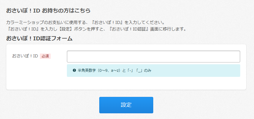Click the おさいぽ！ID認証フォーム section heading
Screen dimensions: 254x119
click(x=39, y=39)
